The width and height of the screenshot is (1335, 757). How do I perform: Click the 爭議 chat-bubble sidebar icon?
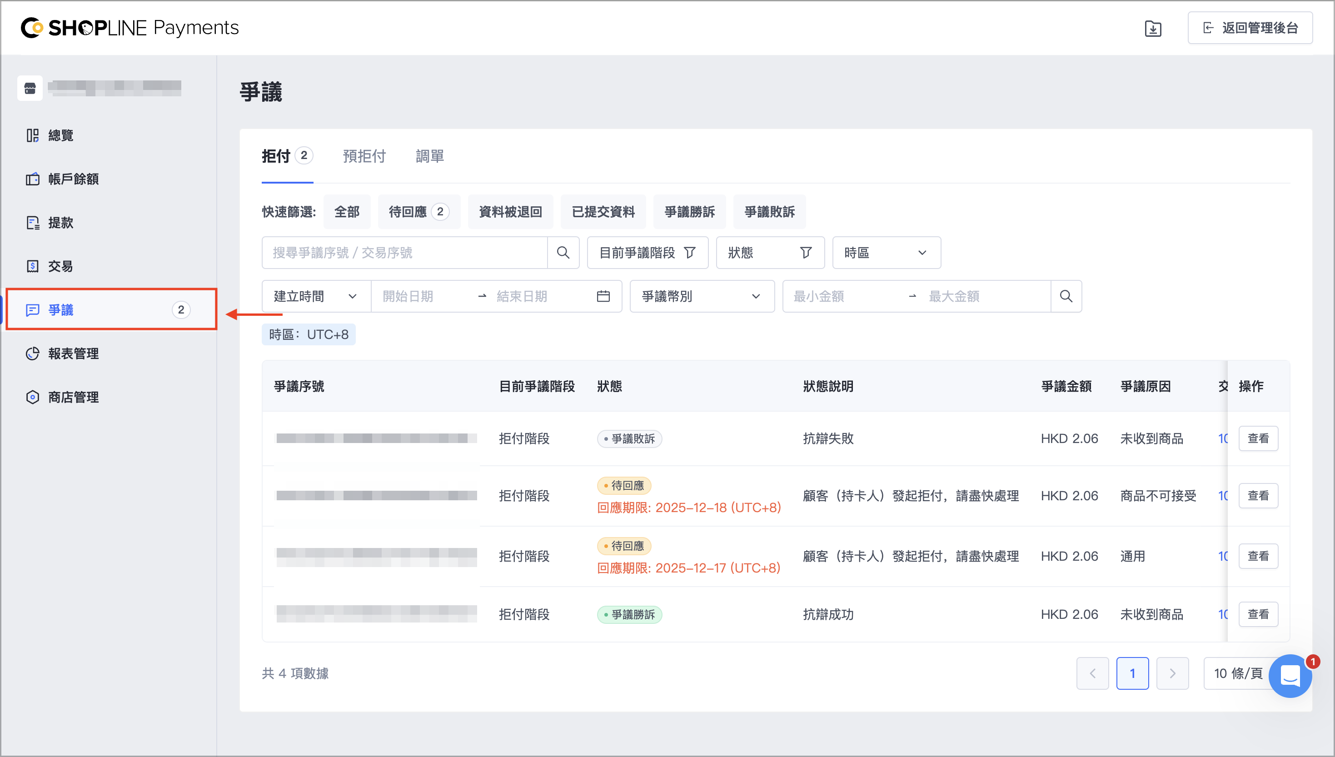[33, 310]
